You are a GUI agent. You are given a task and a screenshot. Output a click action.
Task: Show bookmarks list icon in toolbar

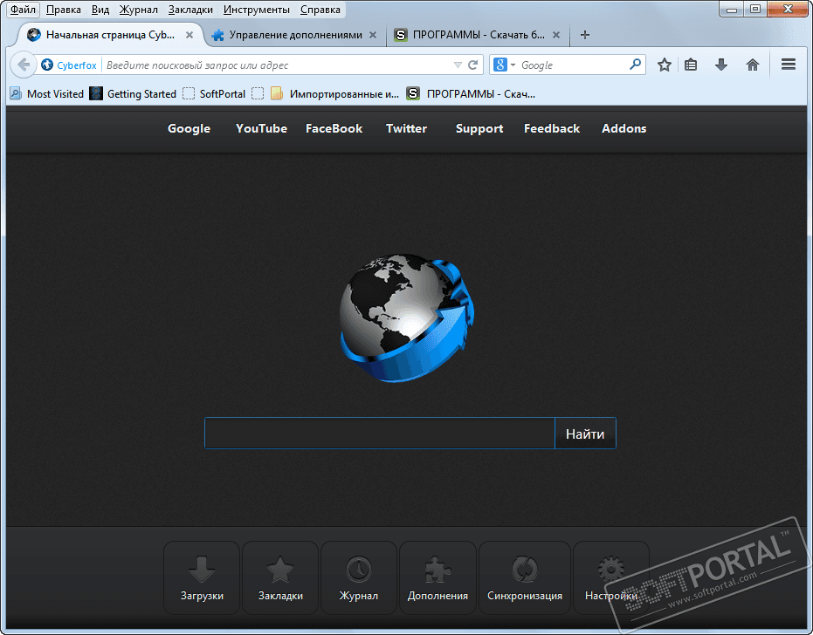click(691, 65)
